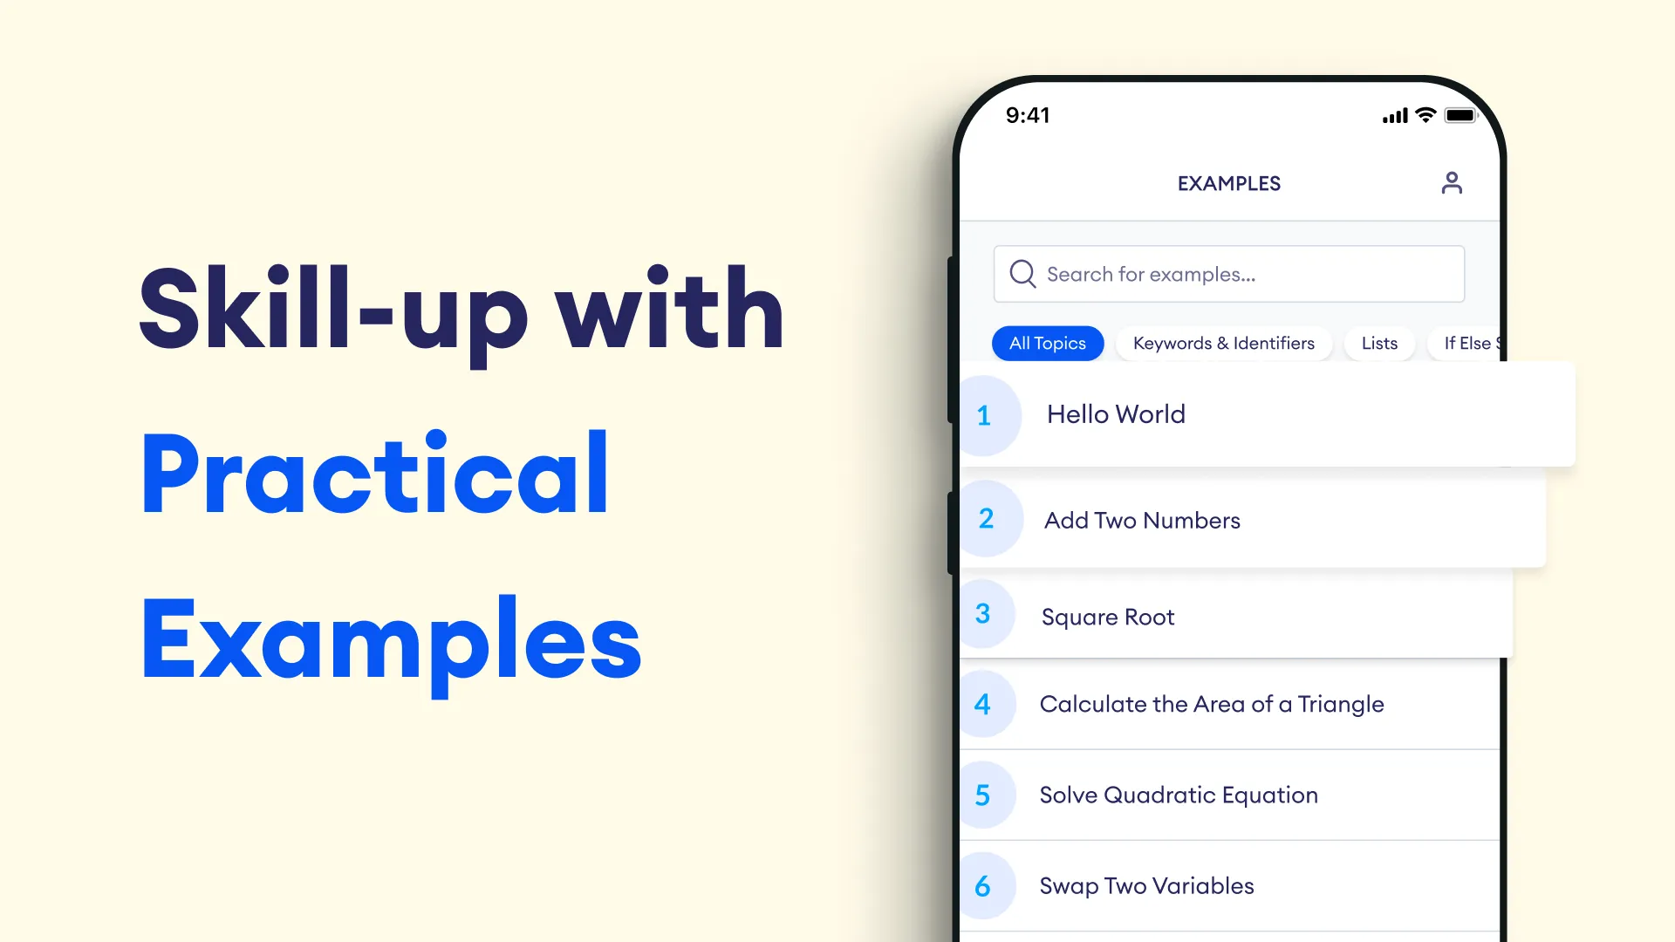Click the search input field
The height and width of the screenshot is (942, 1675).
[x=1228, y=274]
